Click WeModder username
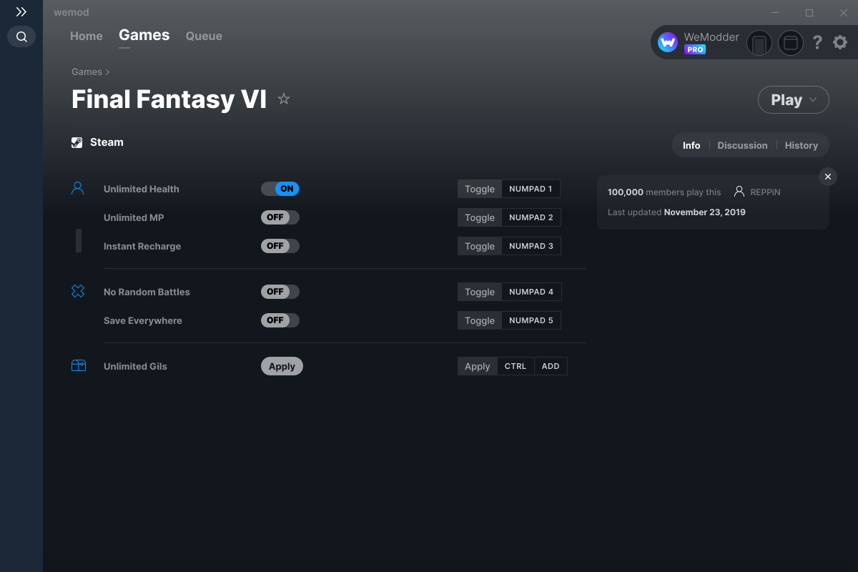 point(711,36)
